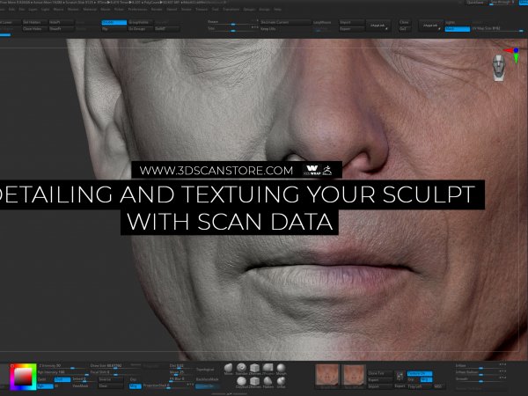528x396 pixels.
Task: Toggle the LazyMouse option
Action: (322, 22)
